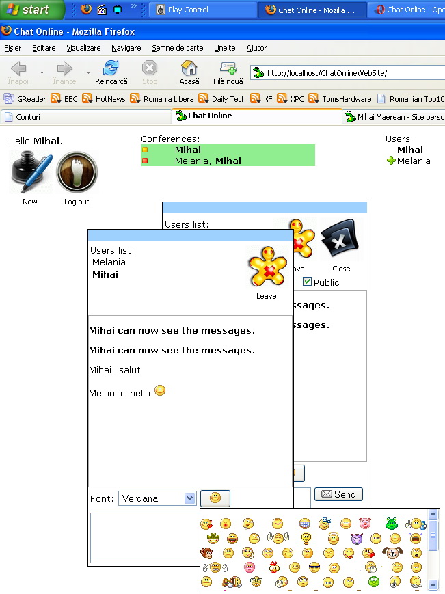Image resolution: width=445 pixels, height=594 pixels.
Task: Click the Log out footprint icon
Action: point(77,172)
